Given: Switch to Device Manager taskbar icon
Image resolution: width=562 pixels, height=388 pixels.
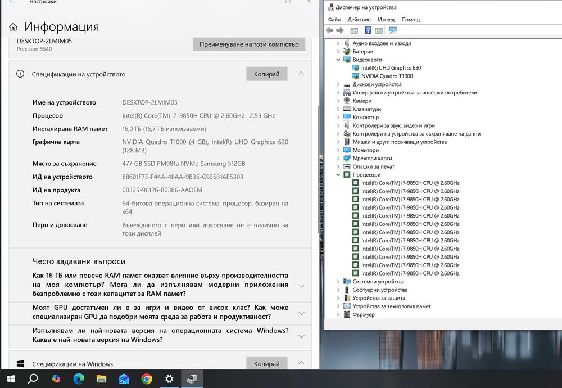Looking at the screenshot, I should pos(192,378).
